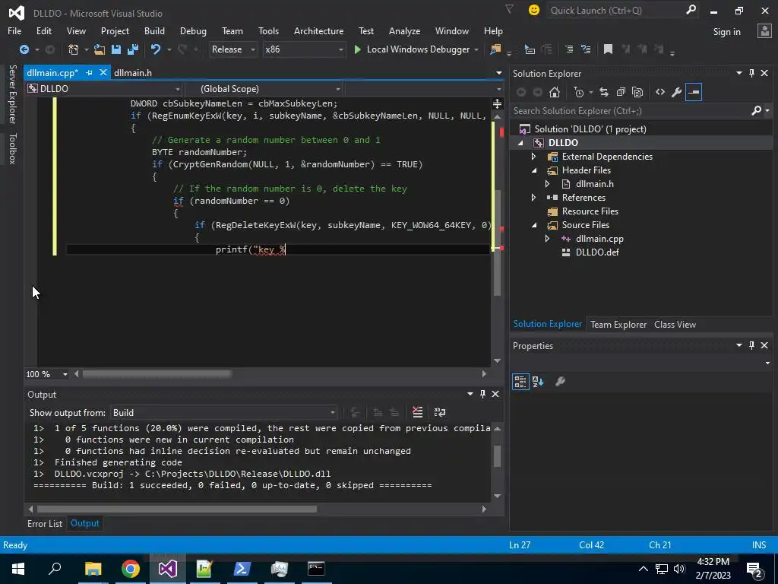Click the editor horizontal scrollbar thumb
This screenshot has width=778, height=584.
[157, 374]
